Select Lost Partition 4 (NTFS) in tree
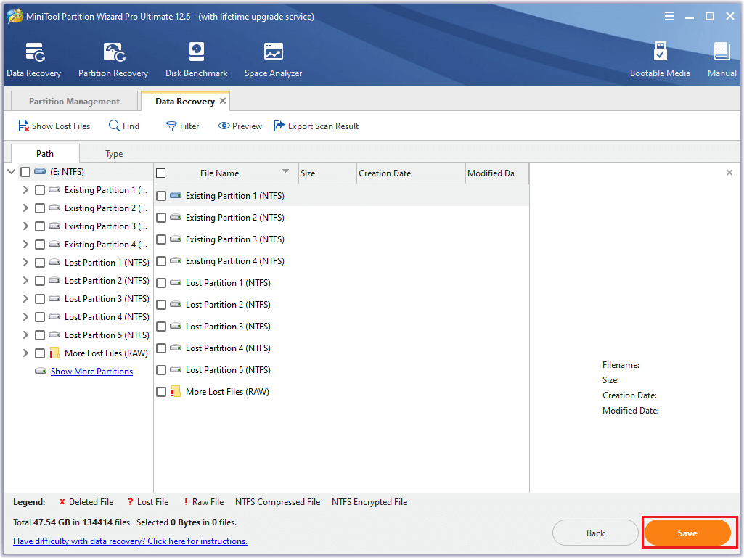 [107, 317]
